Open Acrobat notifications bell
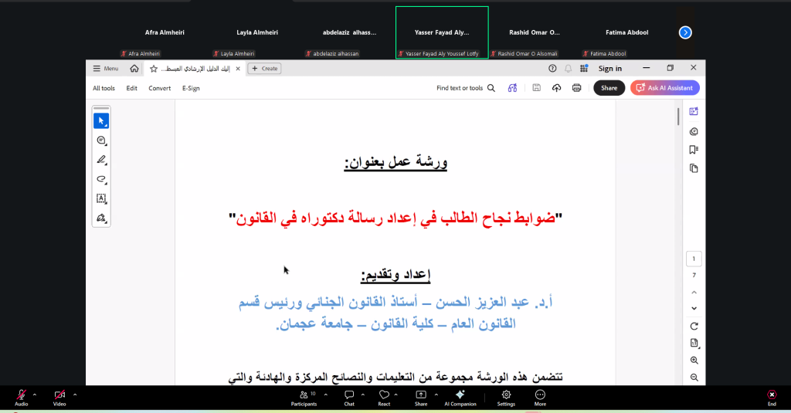 568,69
